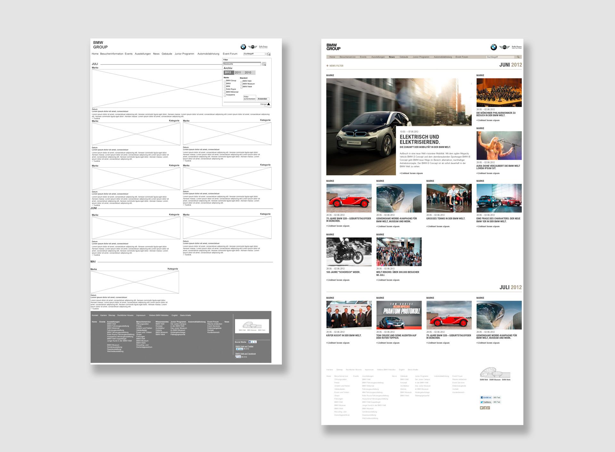Click the Rolls-Royce logo on the right design page

point(516,47)
